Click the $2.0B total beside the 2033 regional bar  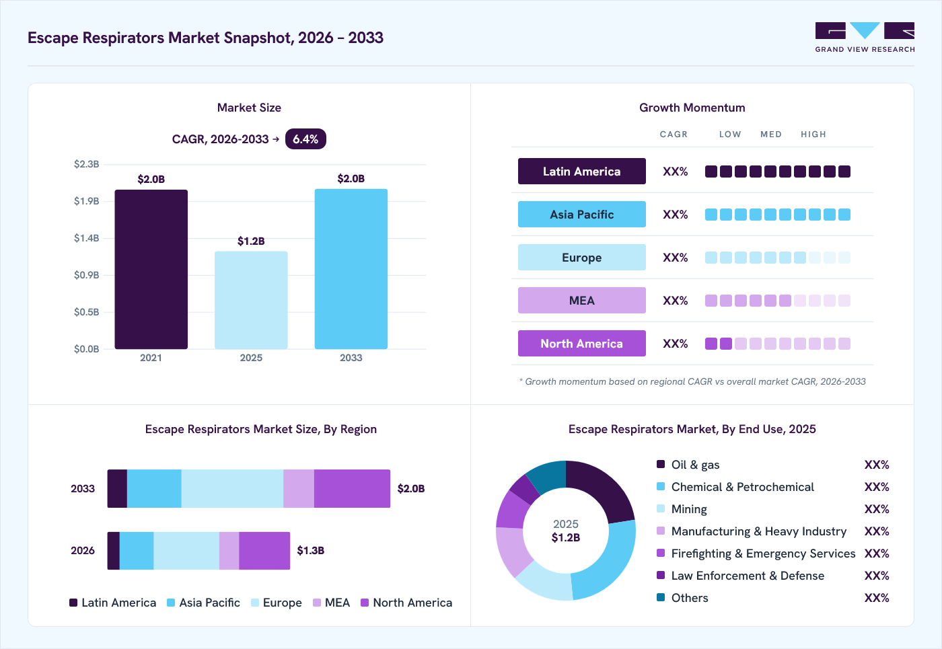point(411,488)
